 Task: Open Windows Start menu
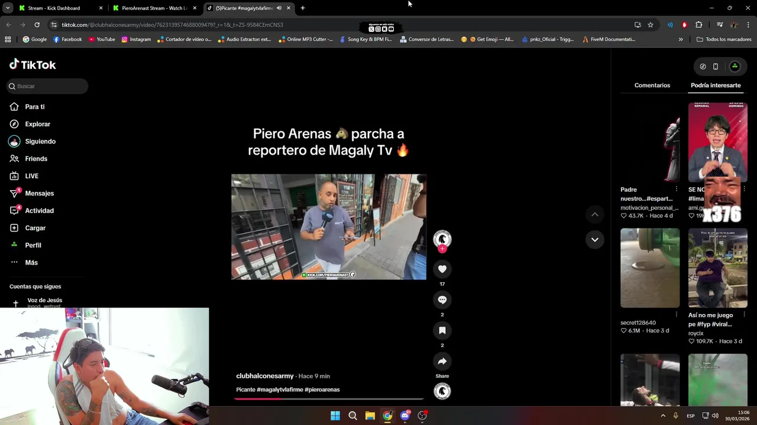click(x=335, y=416)
